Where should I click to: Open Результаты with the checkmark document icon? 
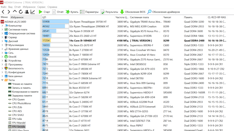click(103, 12)
